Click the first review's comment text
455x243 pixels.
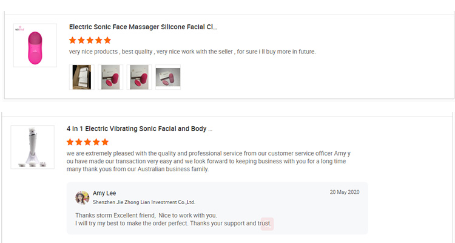(192, 52)
